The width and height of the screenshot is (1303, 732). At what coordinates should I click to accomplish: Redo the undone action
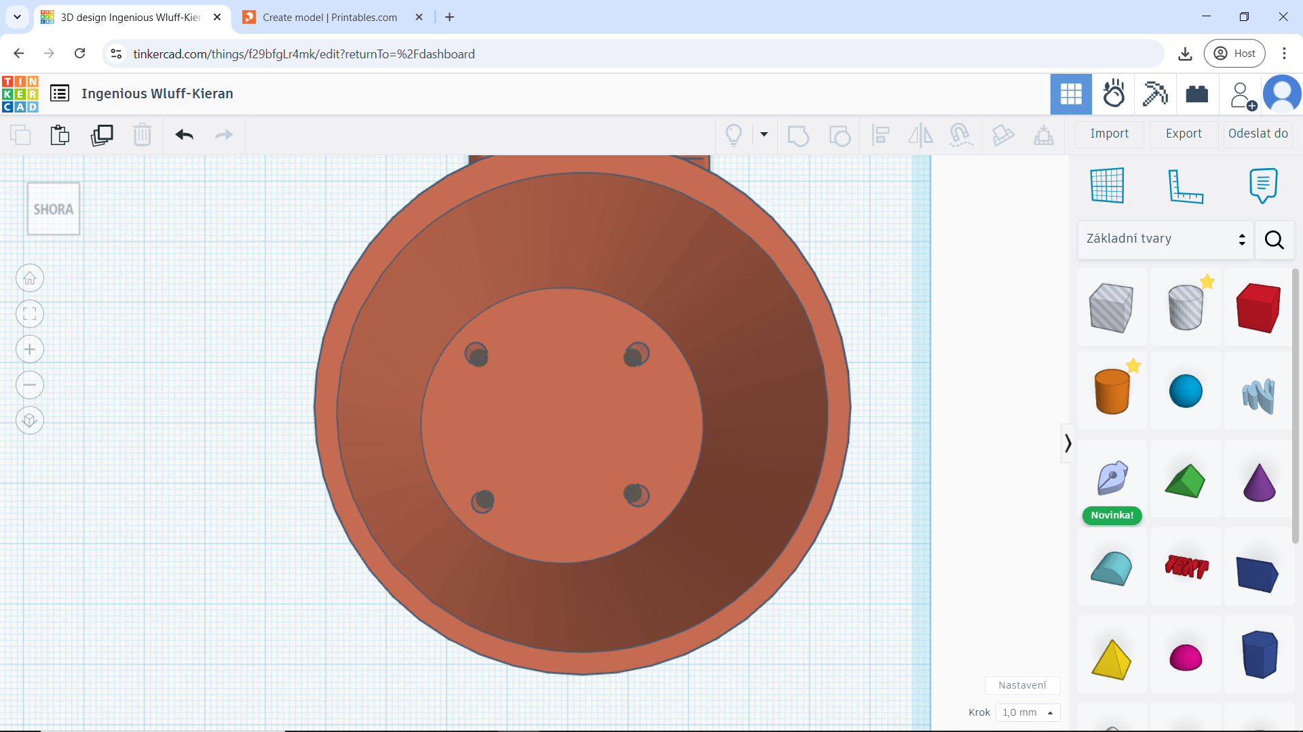click(224, 135)
